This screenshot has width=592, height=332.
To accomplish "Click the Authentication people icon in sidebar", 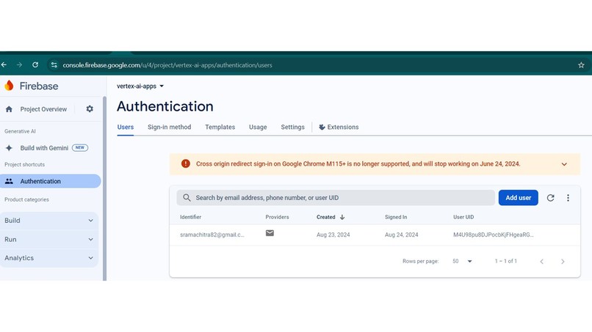I will tap(9, 181).
